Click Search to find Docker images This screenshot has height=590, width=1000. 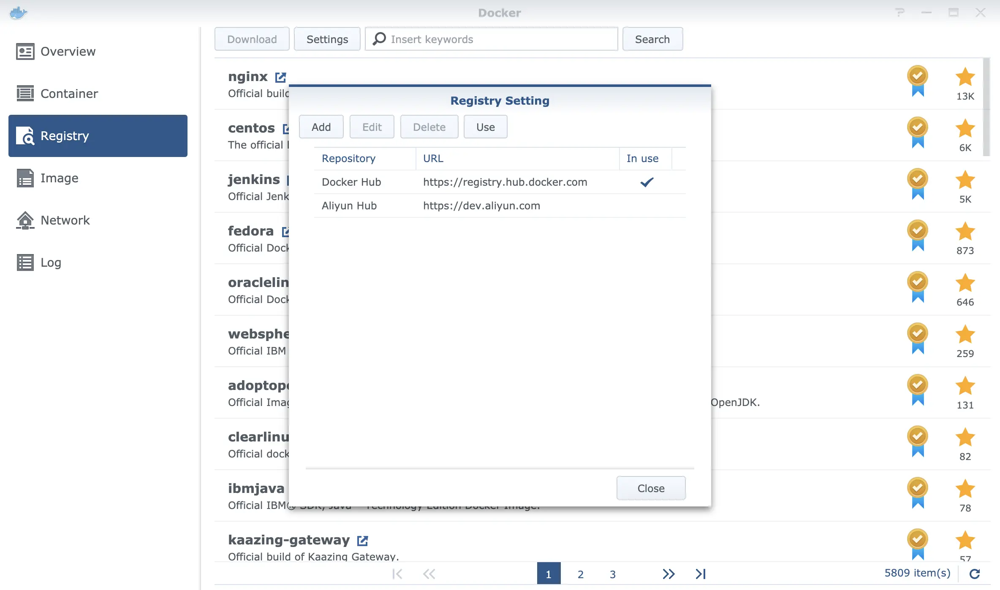pos(652,39)
